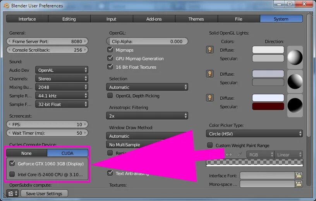Open the Themes tab
Image resolution: width=316 pixels, height=201 pixels.
point(196,19)
